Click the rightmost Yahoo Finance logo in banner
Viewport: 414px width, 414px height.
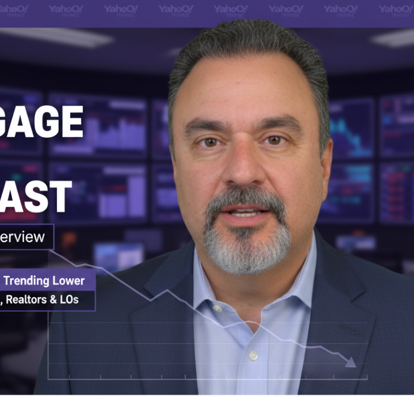396,10
